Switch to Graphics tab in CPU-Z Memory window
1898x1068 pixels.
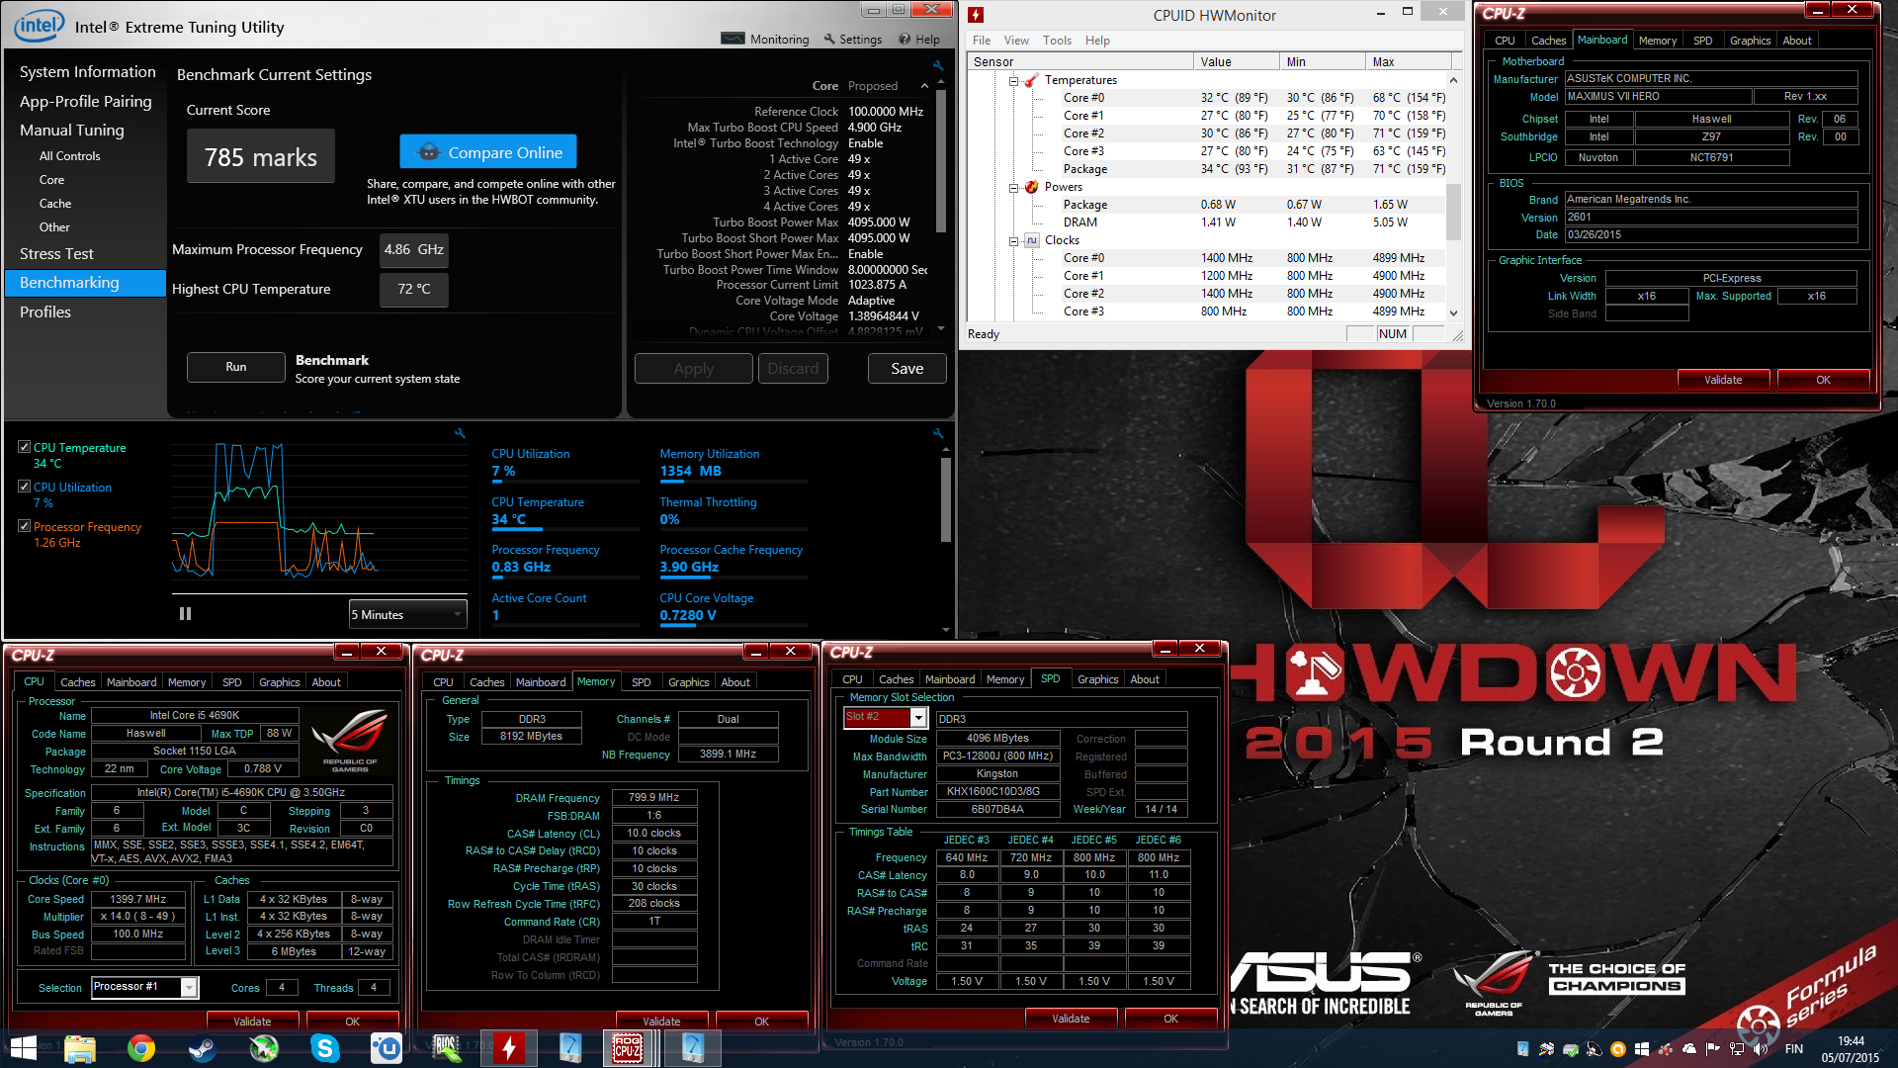tap(688, 682)
